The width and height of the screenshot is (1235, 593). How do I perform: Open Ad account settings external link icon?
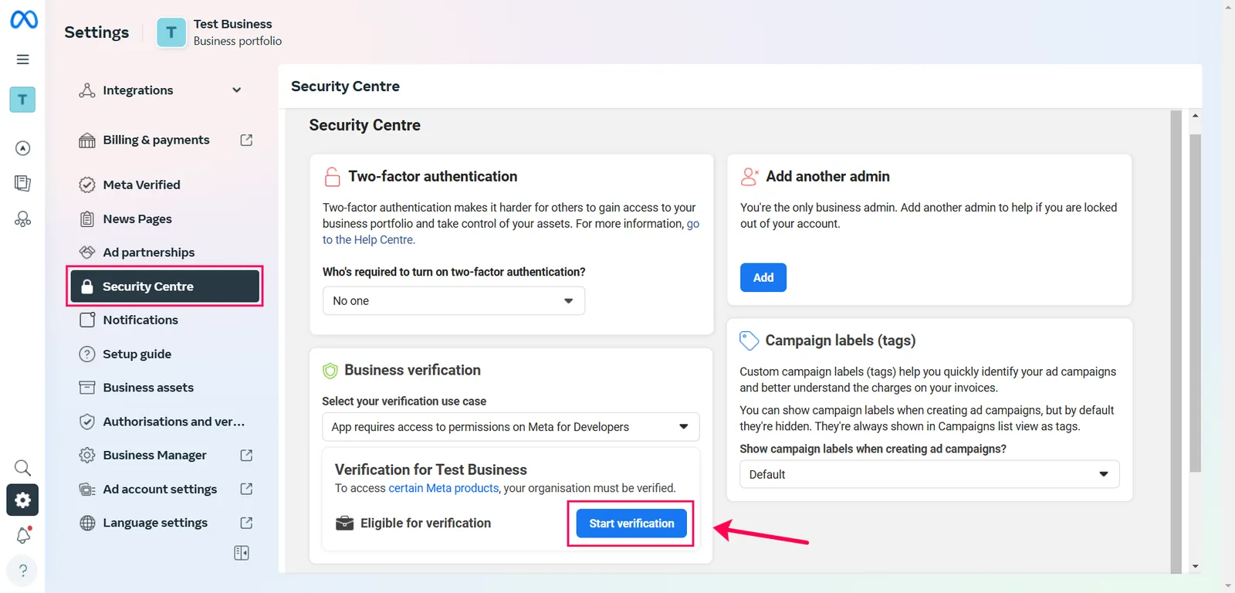(246, 489)
